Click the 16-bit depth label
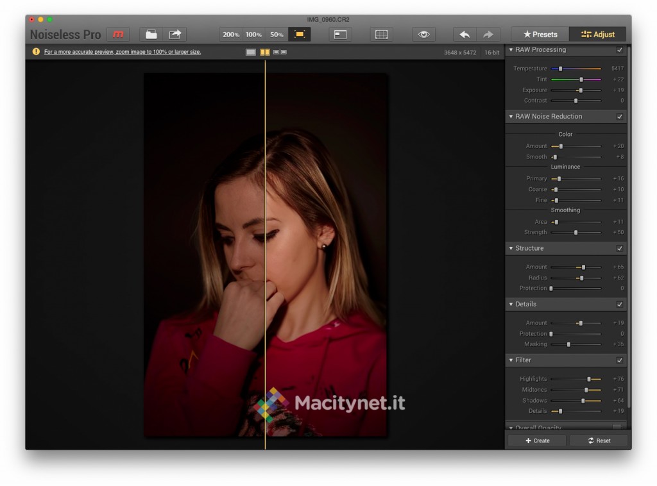 (x=492, y=53)
